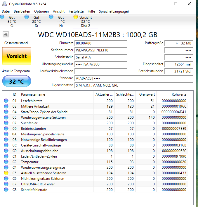
Task: Close the CrystalDiskInfo window
Action: (x=189, y=4)
